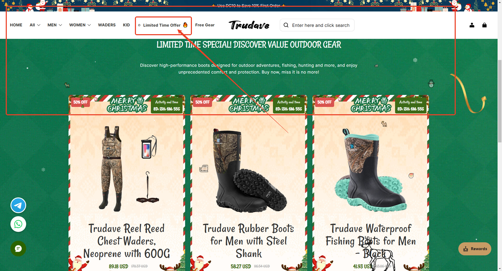Open the Free Gear link
502x271 pixels.
[205, 25]
